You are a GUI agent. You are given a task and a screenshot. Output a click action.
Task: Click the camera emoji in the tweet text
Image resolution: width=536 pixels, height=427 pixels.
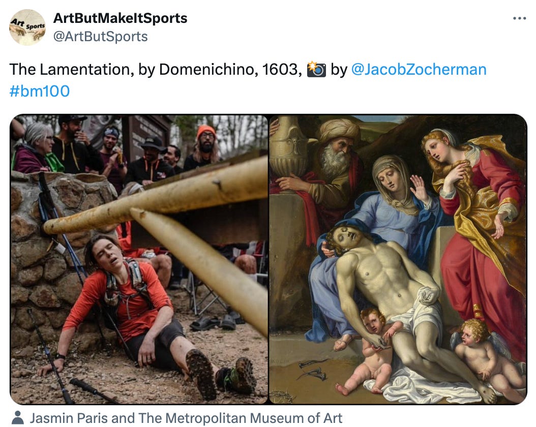(x=316, y=69)
